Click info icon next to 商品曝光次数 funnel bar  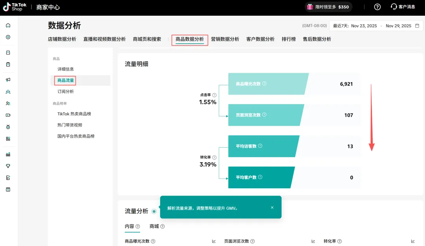point(264,83)
